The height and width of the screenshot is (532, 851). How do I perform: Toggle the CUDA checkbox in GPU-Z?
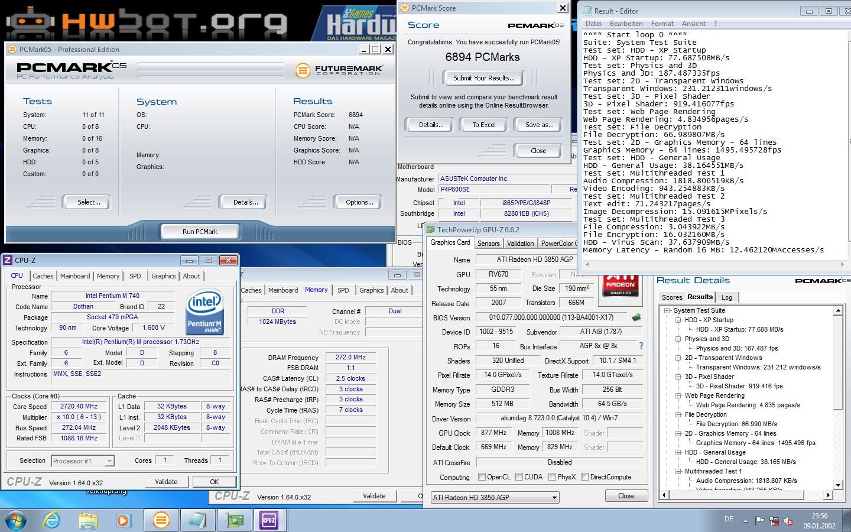click(x=519, y=477)
